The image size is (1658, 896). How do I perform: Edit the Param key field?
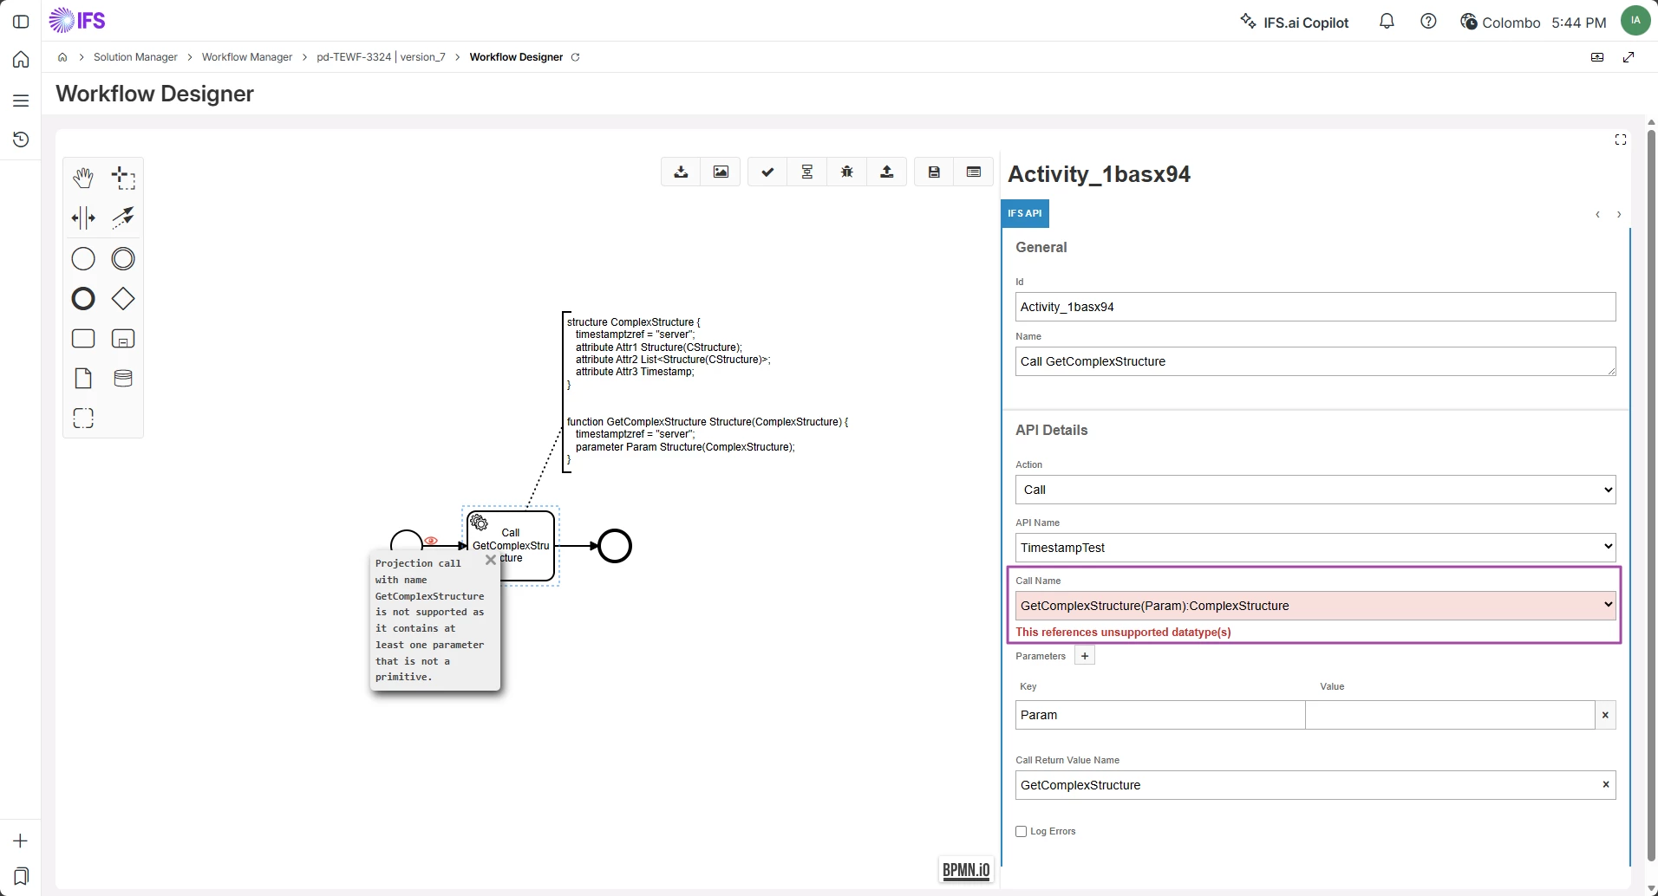point(1160,715)
